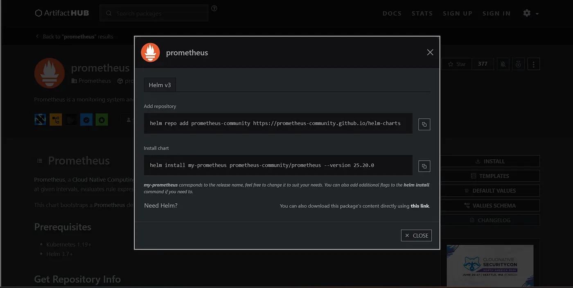Open VALUES SCHEMA
Viewport: 573px width, 288px height.
(x=490, y=205)
